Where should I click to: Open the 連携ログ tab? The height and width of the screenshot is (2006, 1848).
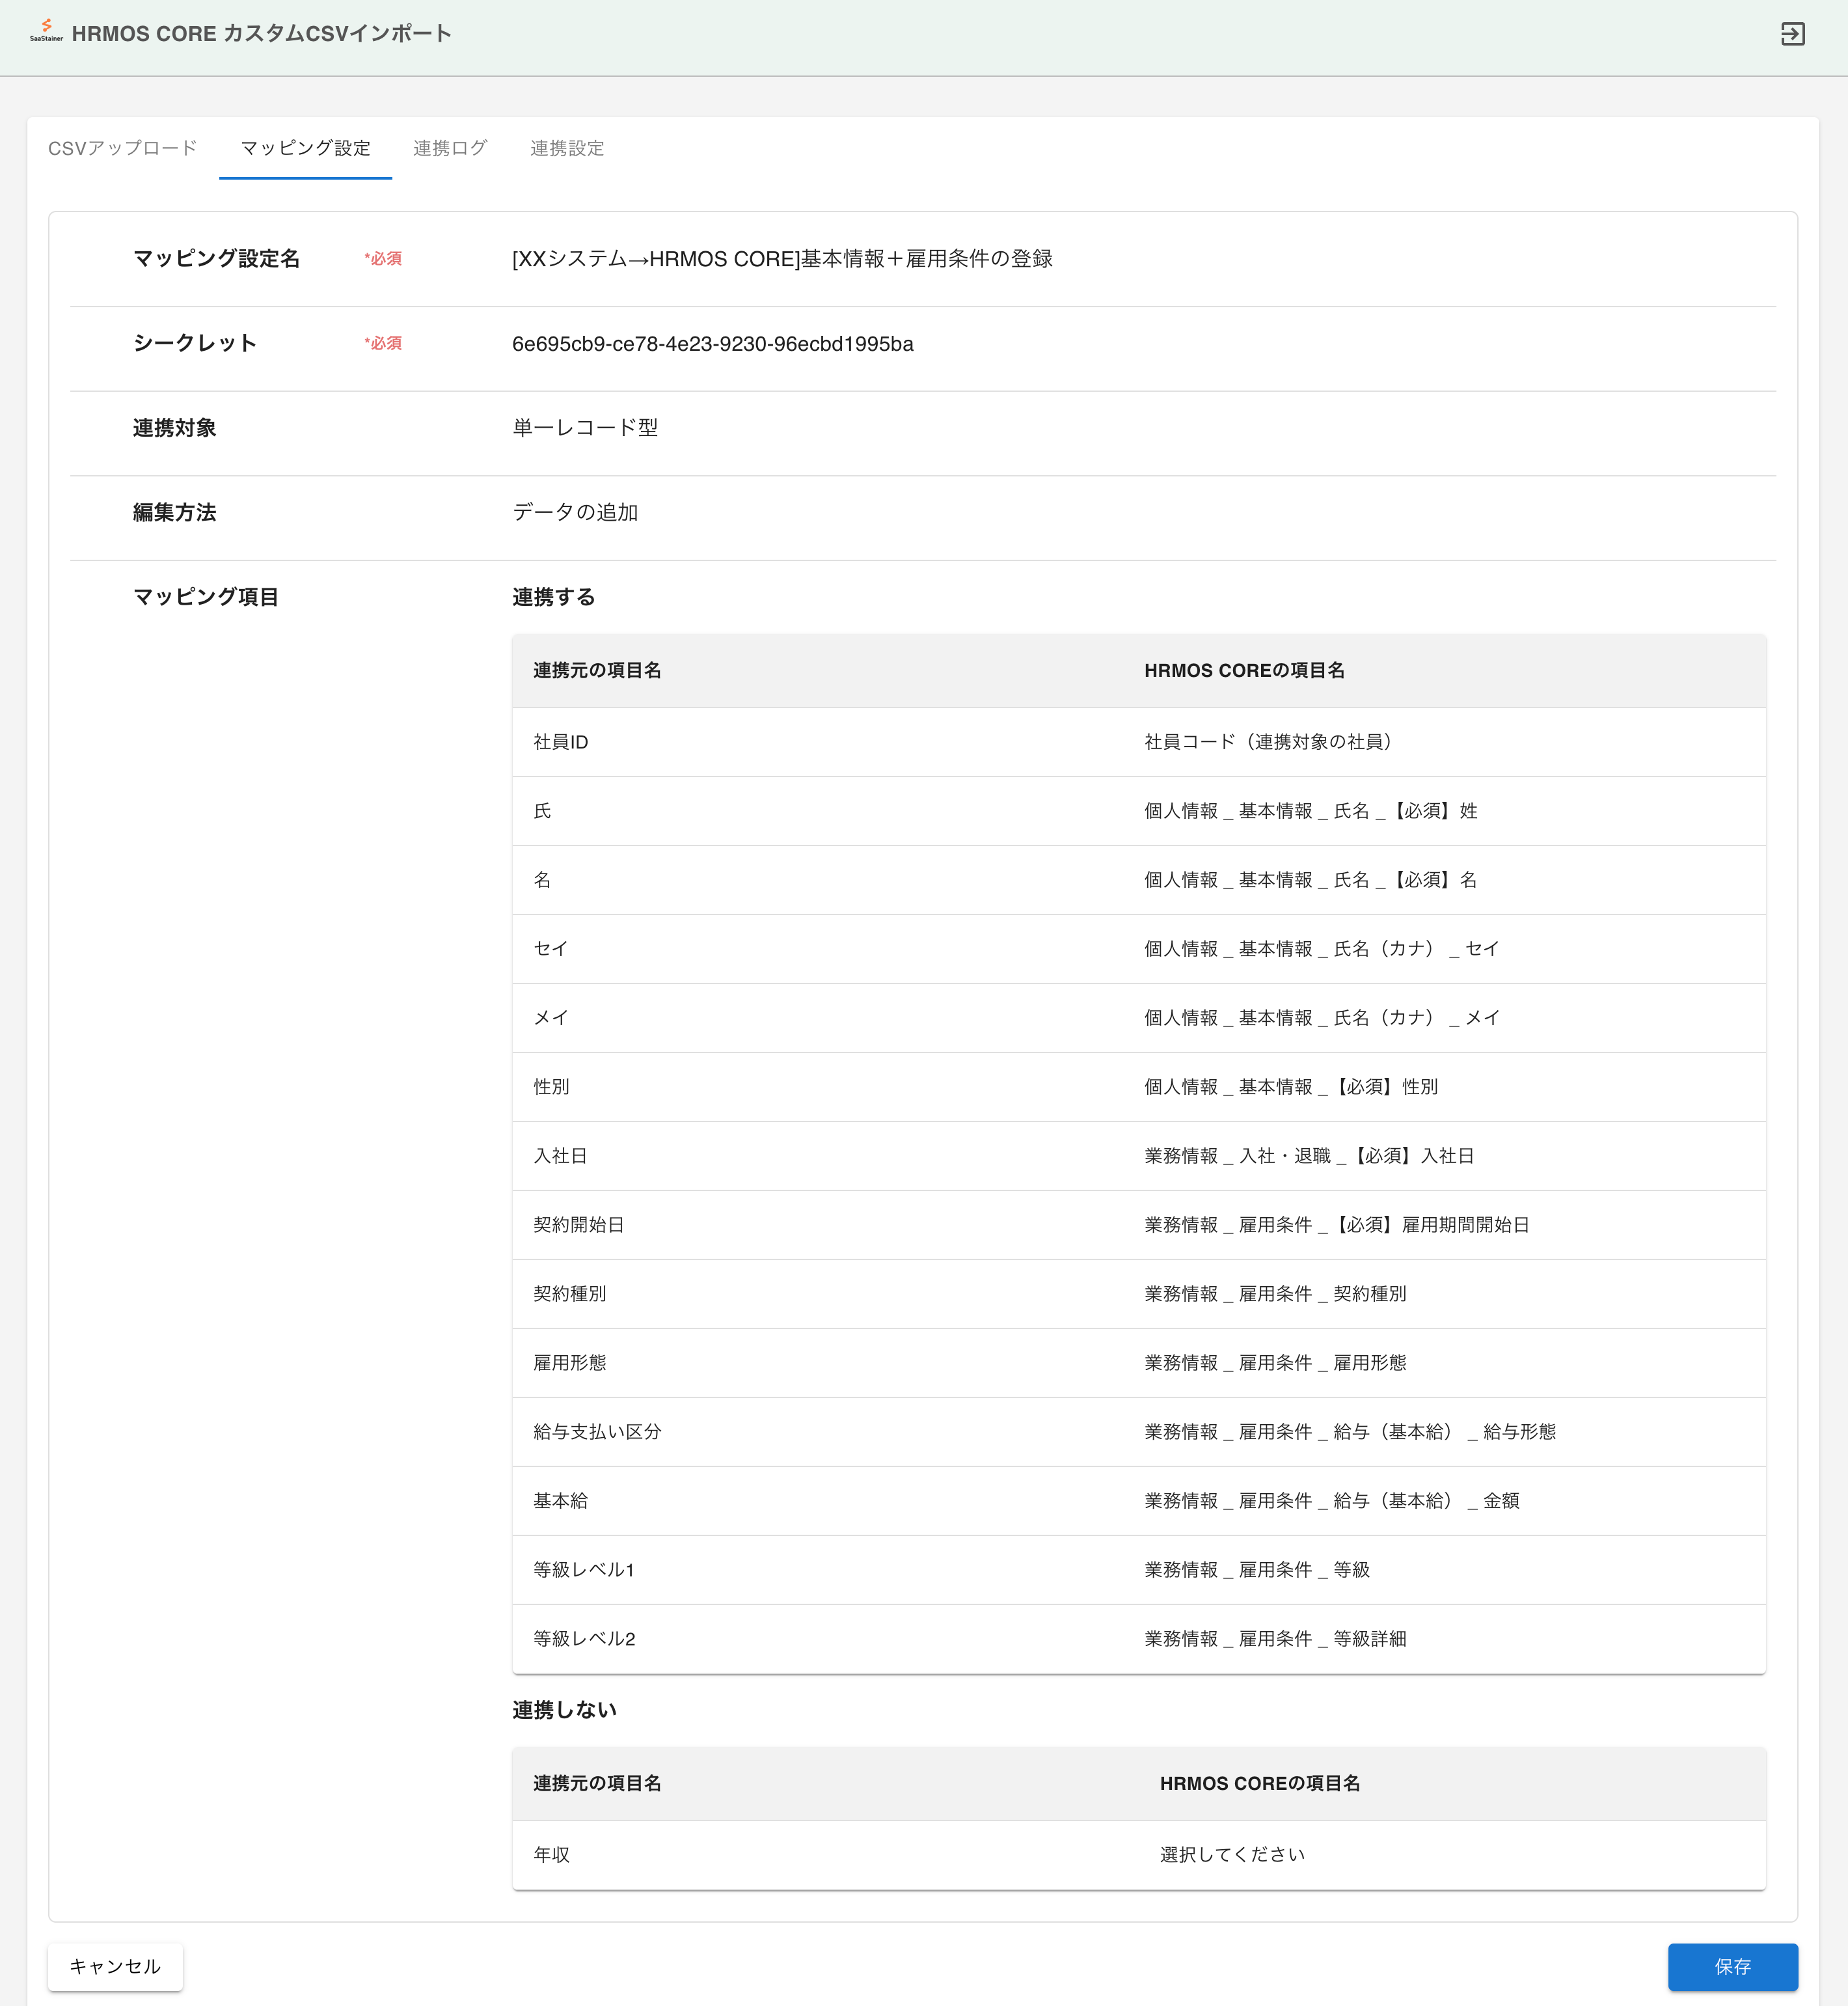pyautogui.click(x=449, y=148)
